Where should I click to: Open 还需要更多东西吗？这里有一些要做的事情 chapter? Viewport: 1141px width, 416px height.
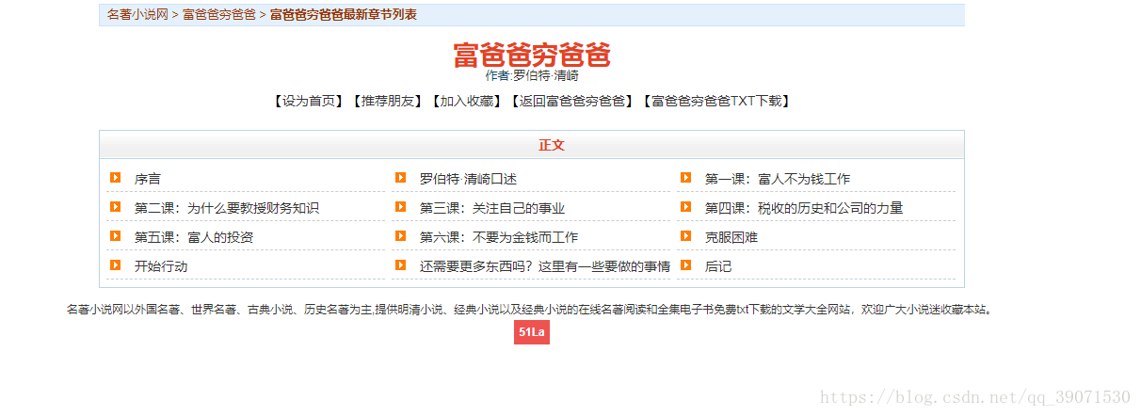point(545,266)
